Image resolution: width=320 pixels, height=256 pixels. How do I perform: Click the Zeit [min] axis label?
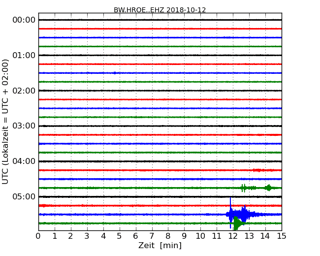160,245
